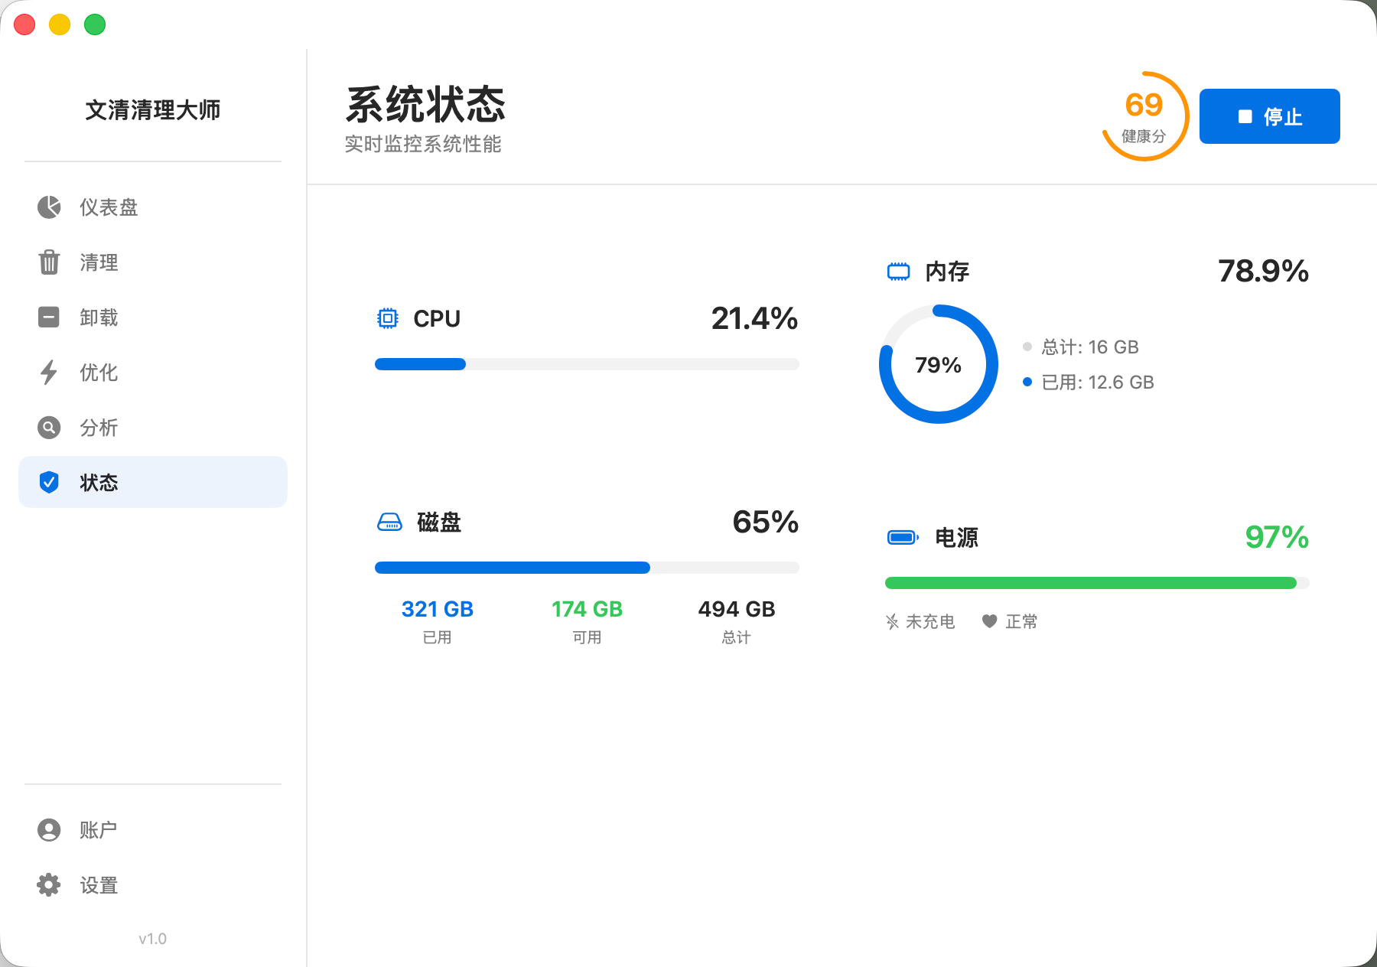This screenshot has width=1377, height=967.
Task: Click the battery icon beside 电源
Action: (x=903, y=538)
